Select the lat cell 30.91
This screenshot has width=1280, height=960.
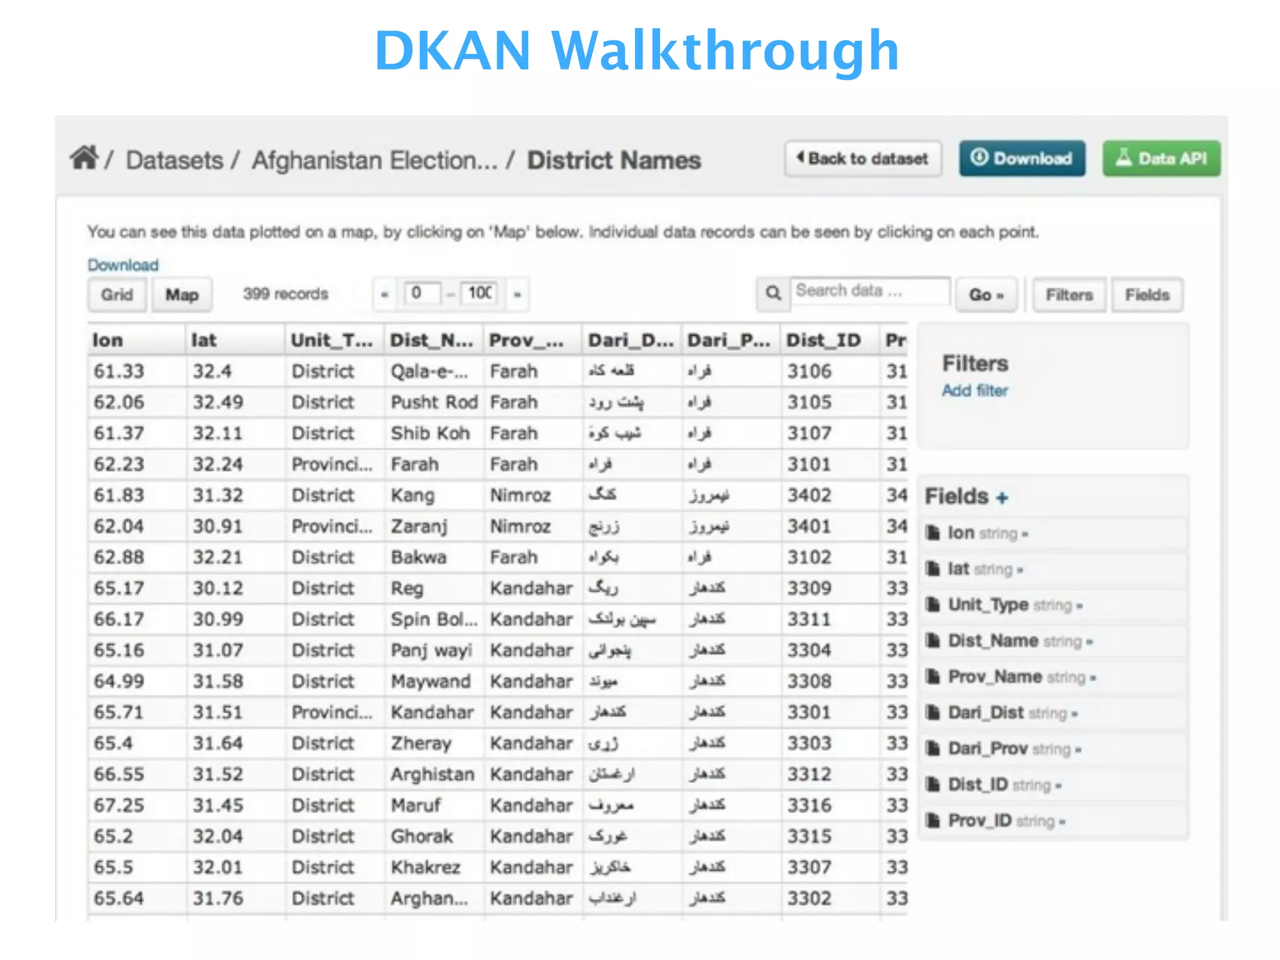point(236,526)
